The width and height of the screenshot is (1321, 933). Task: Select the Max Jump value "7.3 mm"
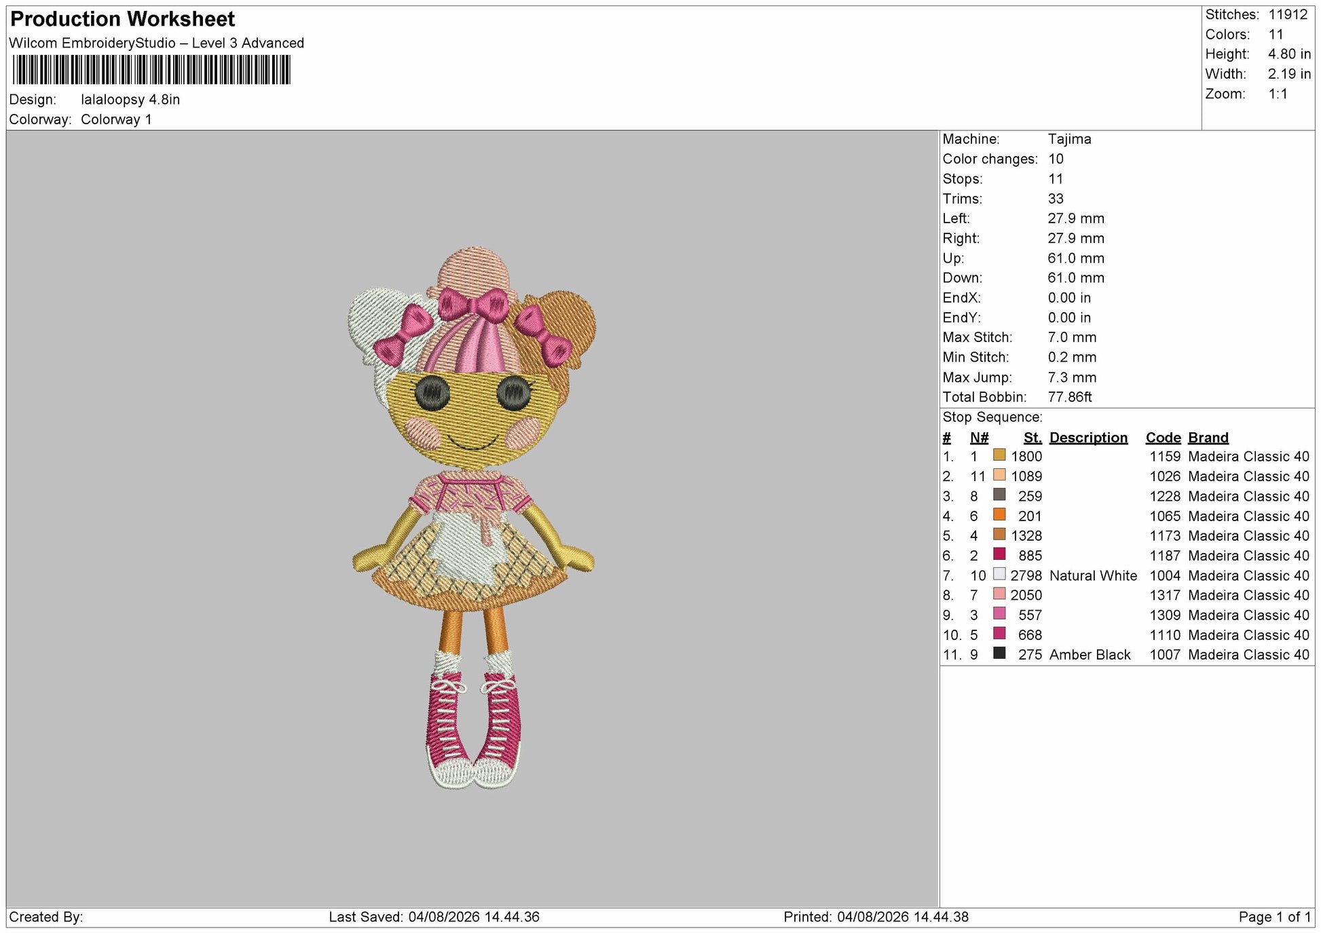[x=1072, y=377]
